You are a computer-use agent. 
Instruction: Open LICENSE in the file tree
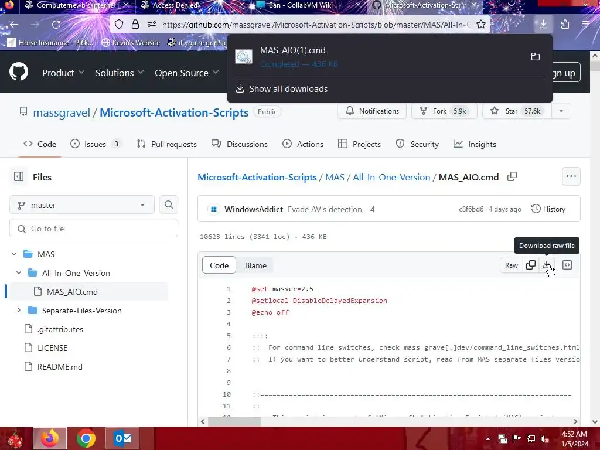[x=52, y=348]
